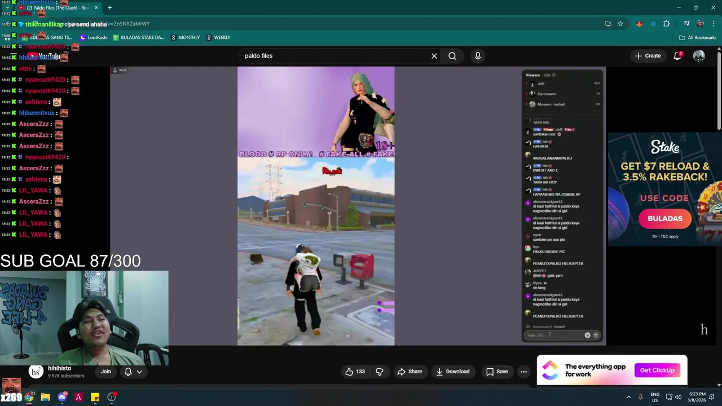Open the LootRush bookmark
Screen dimensions: 722x406
tap(93, 37)
